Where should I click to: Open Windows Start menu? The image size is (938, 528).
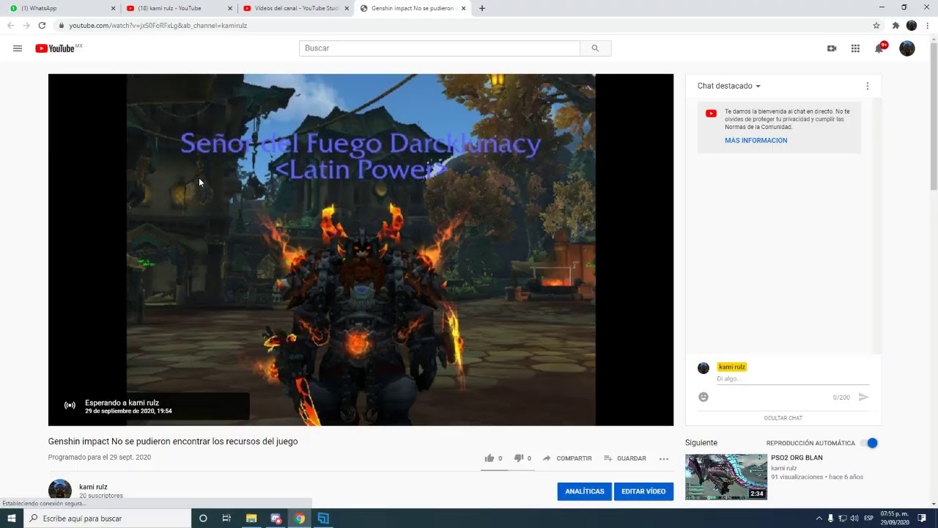pos(12,518)
